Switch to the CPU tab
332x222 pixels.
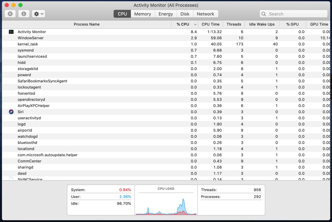[x=122, y=14]
